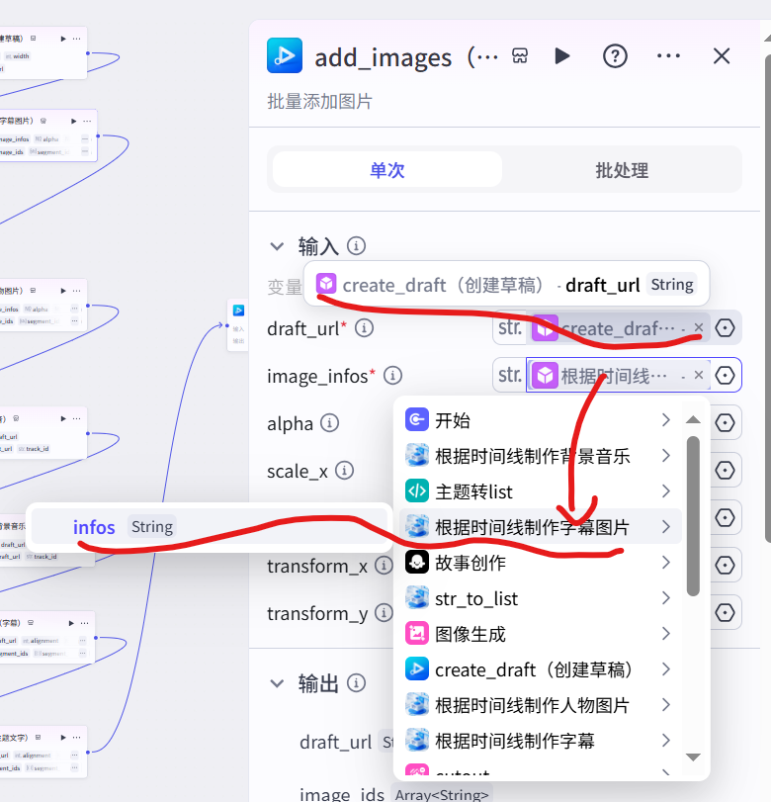Expand str_to_list in variable list

click(x=540, y=598)
